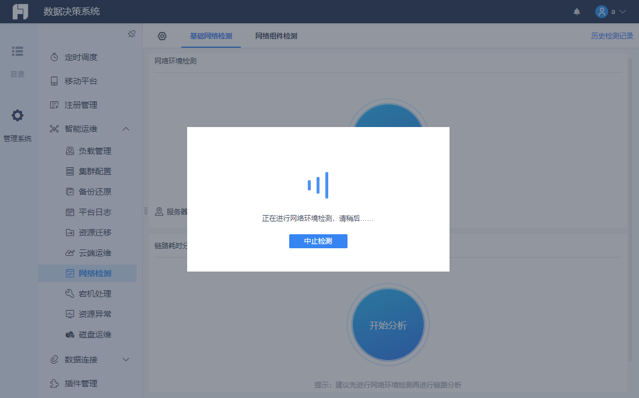
Task: Switch to 基础网络检测 tab
Action: 210,36
